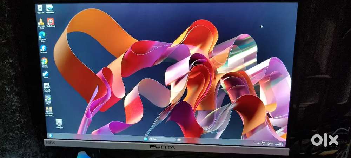Screen dimensions: 351x158
Task: Open the icon right of Recycle Bin
Action: [49, 8]
